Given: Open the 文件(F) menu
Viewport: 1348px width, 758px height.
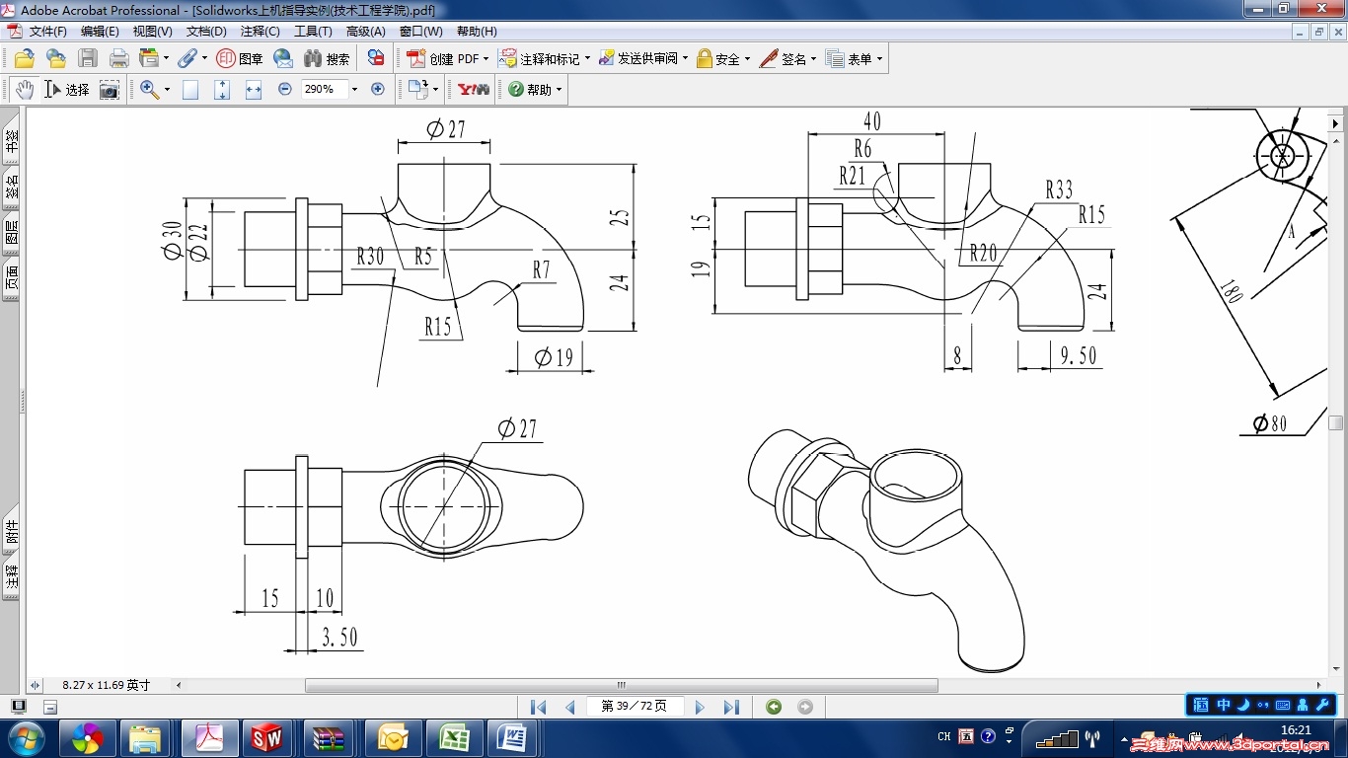Looking at the screenshot, I should pos(48,32).
